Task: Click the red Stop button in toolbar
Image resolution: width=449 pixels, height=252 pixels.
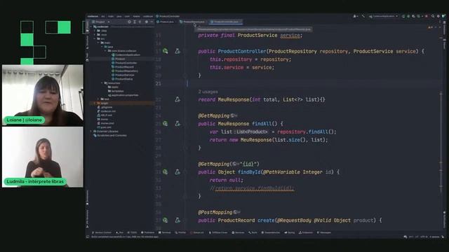Action: click(427, 16)
